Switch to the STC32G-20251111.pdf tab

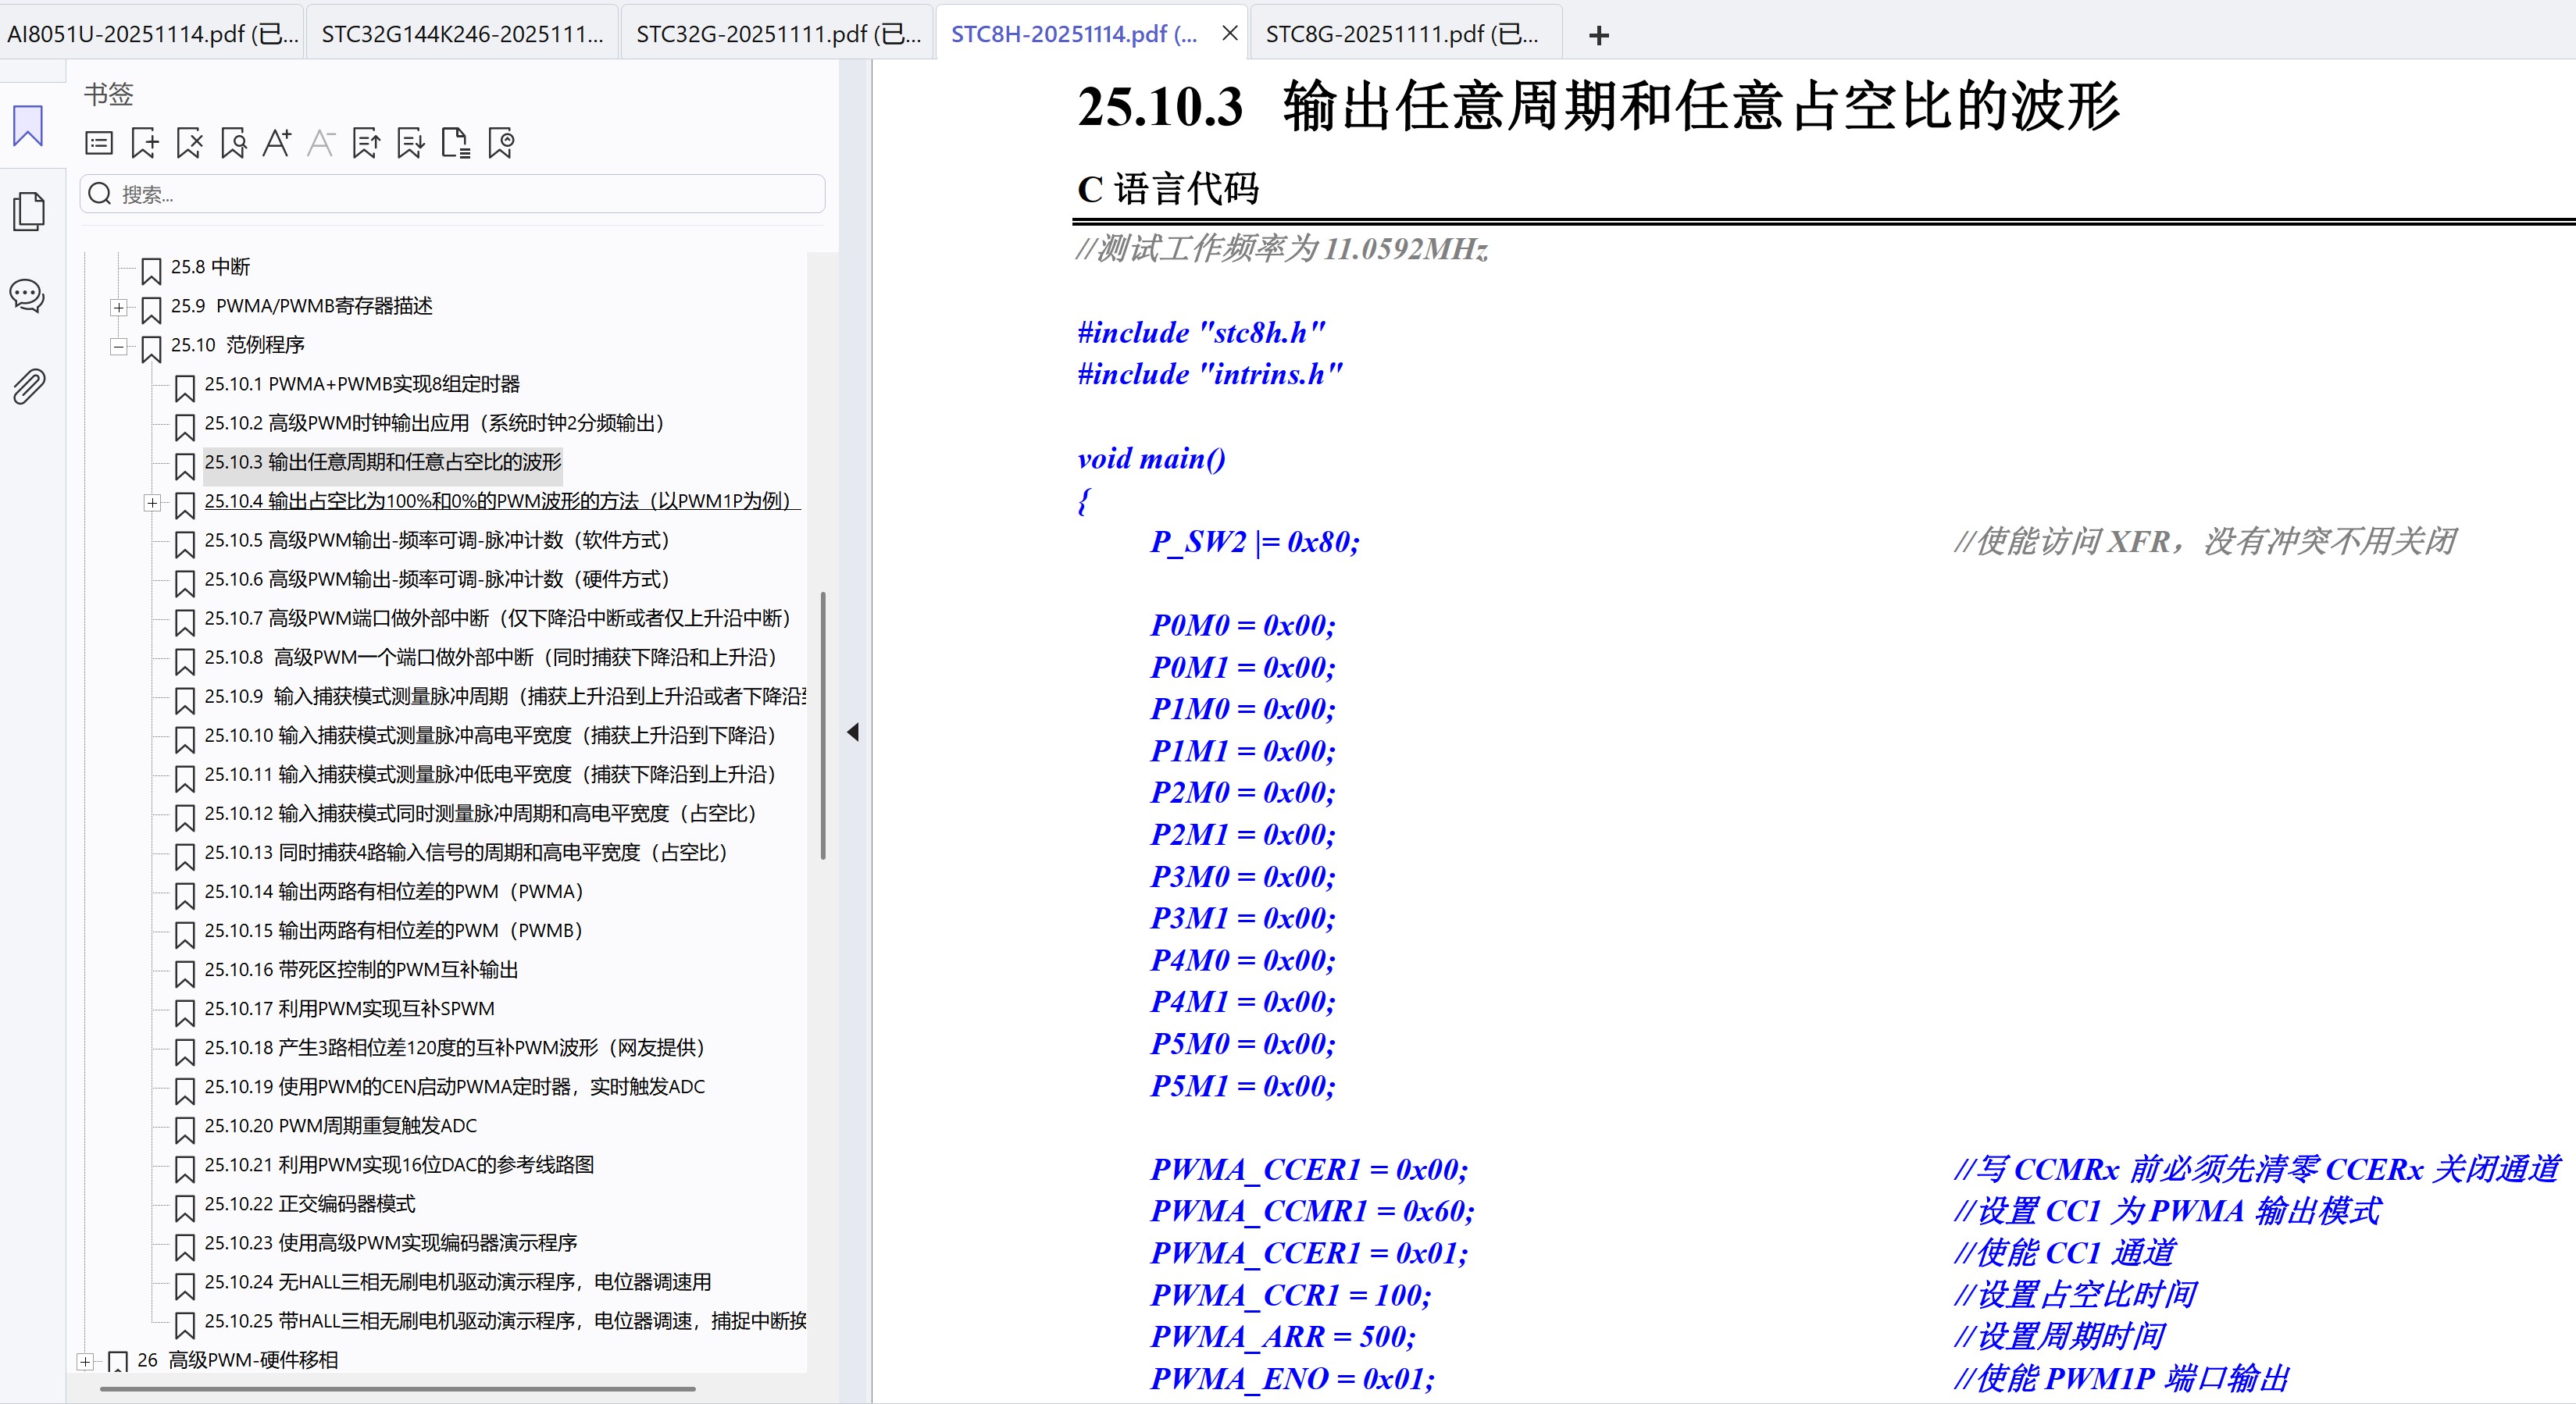775,33
